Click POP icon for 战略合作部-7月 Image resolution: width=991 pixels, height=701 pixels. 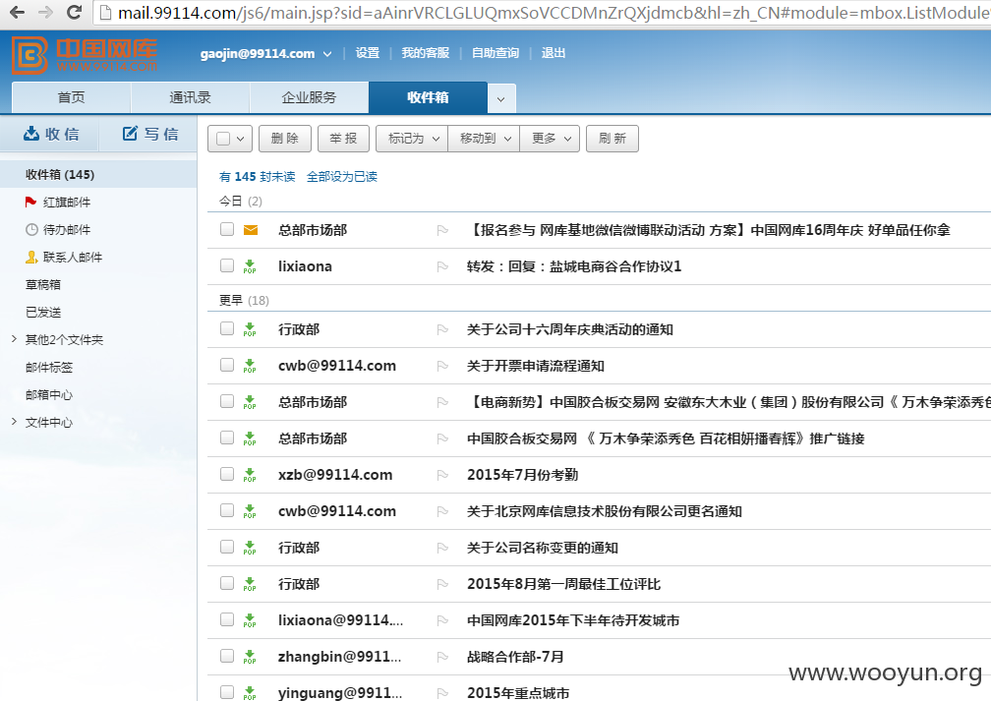point(250,657)
